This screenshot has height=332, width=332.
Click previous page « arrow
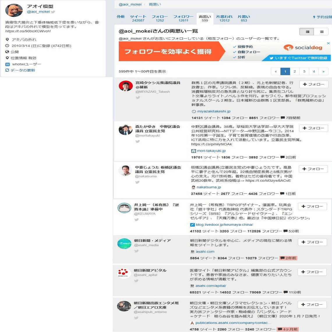(x=276, y=72)
